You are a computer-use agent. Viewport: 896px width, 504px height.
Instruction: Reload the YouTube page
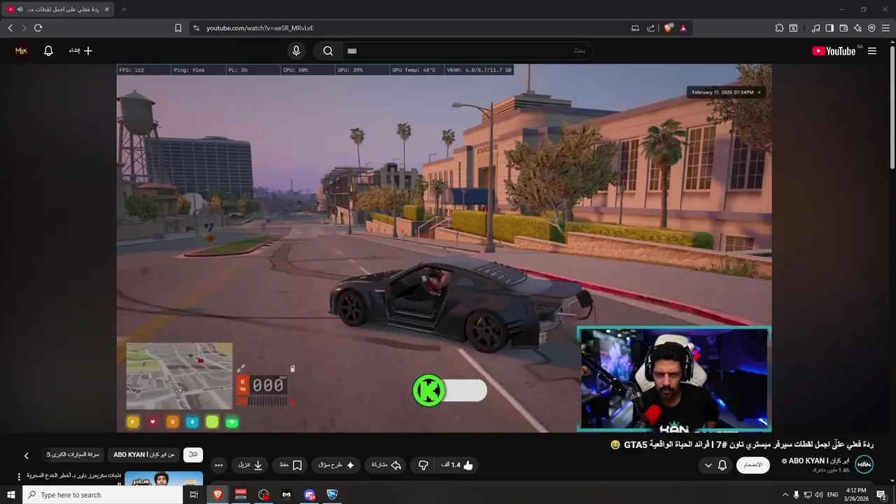click(x=38, y=28)
